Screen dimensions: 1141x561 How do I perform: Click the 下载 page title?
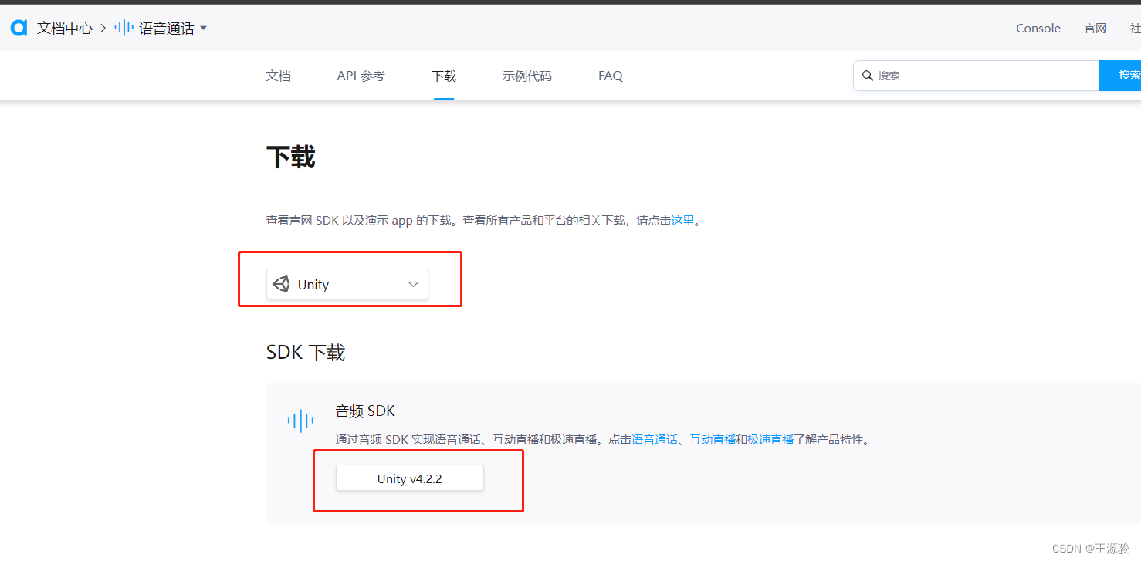(x=291, y=157)
